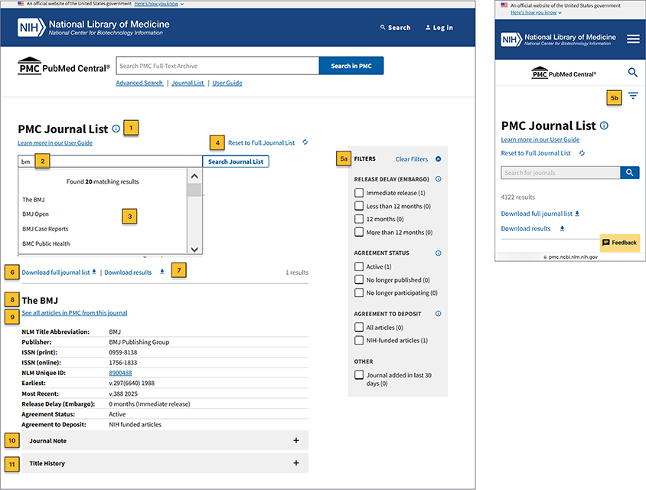This screenshot has width=646, height=490.
Task: Click the Search PMC Full-Text Archive input
Action: [x=217, y=66]
